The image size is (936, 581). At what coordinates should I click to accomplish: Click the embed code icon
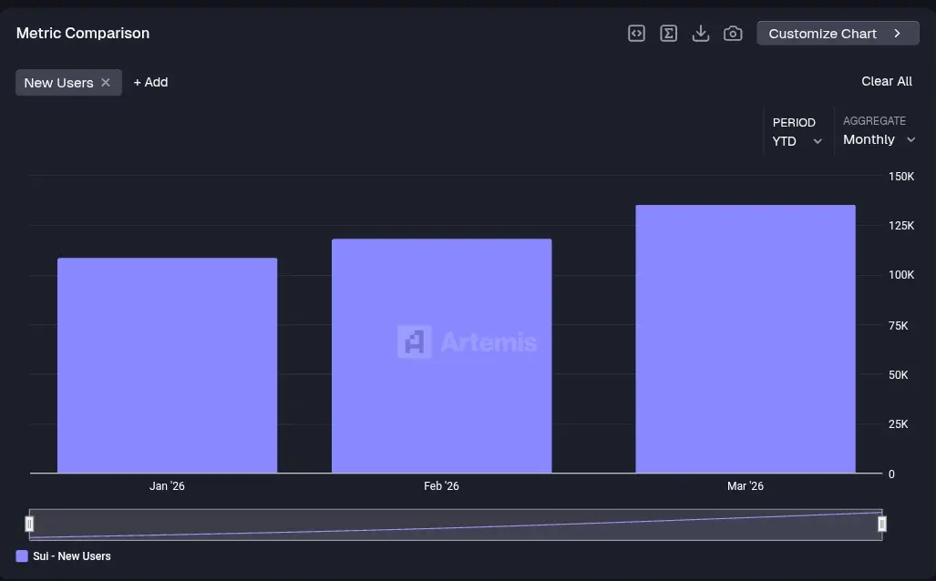pos(636,34)
